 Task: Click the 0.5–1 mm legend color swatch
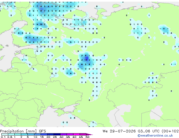pyautogui.click(x=11, y=134)
